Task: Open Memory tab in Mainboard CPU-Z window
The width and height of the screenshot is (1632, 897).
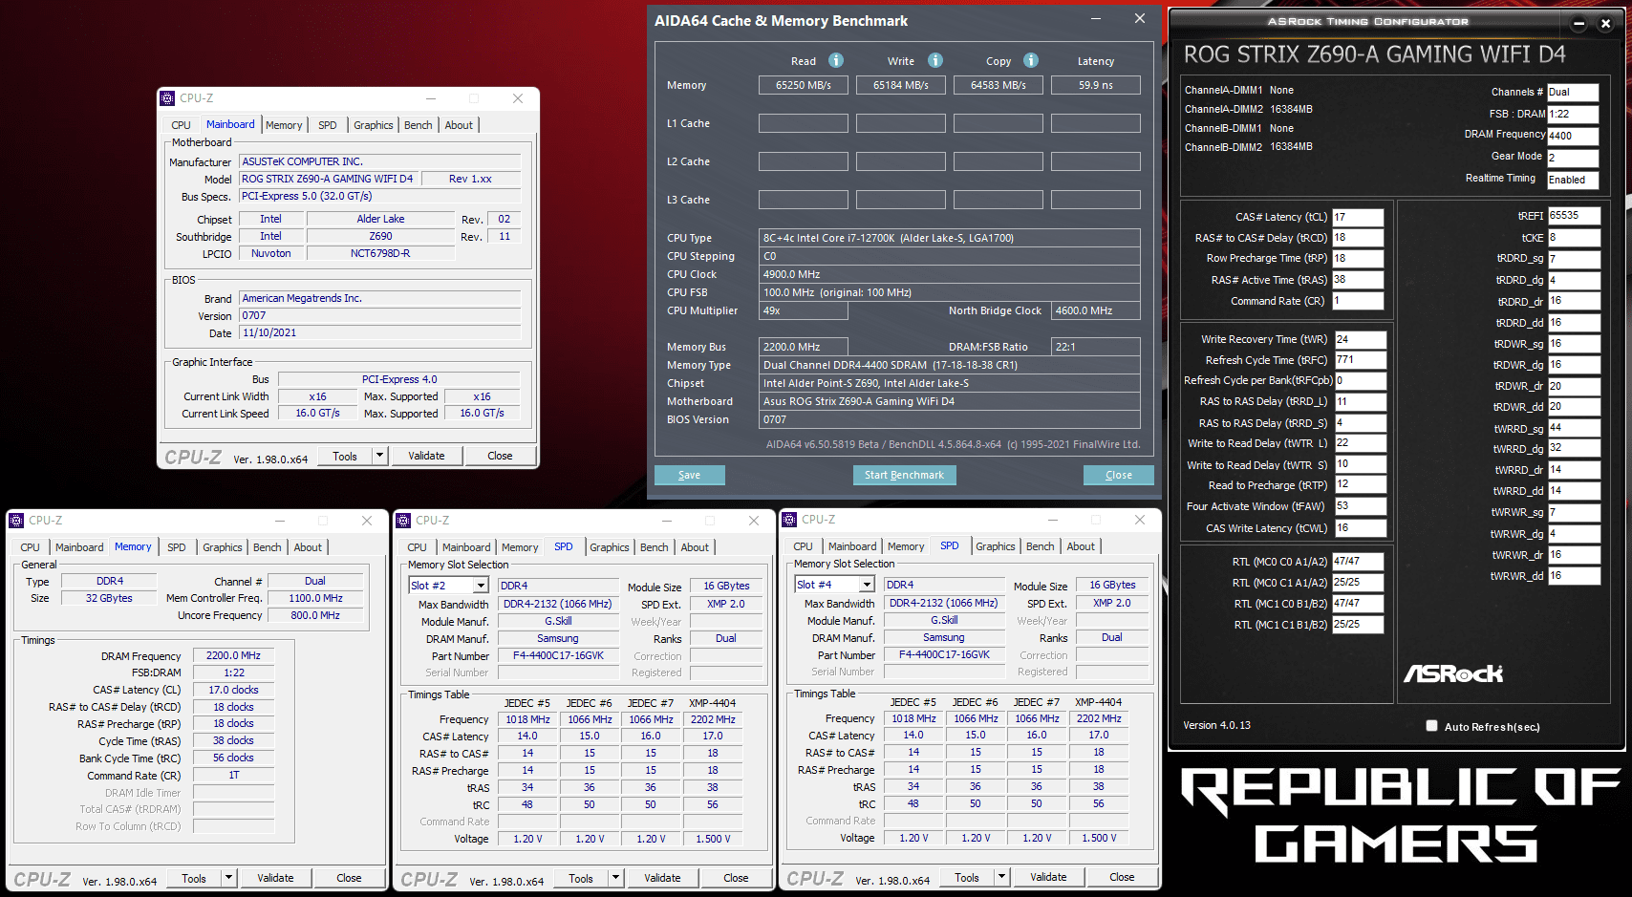Action: (x=284, y=125)
